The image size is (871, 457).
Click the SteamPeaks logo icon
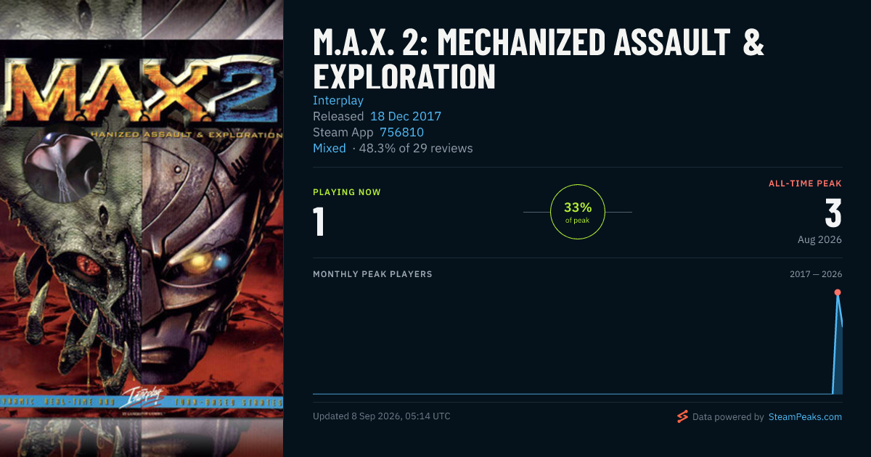tap(682, 416)
